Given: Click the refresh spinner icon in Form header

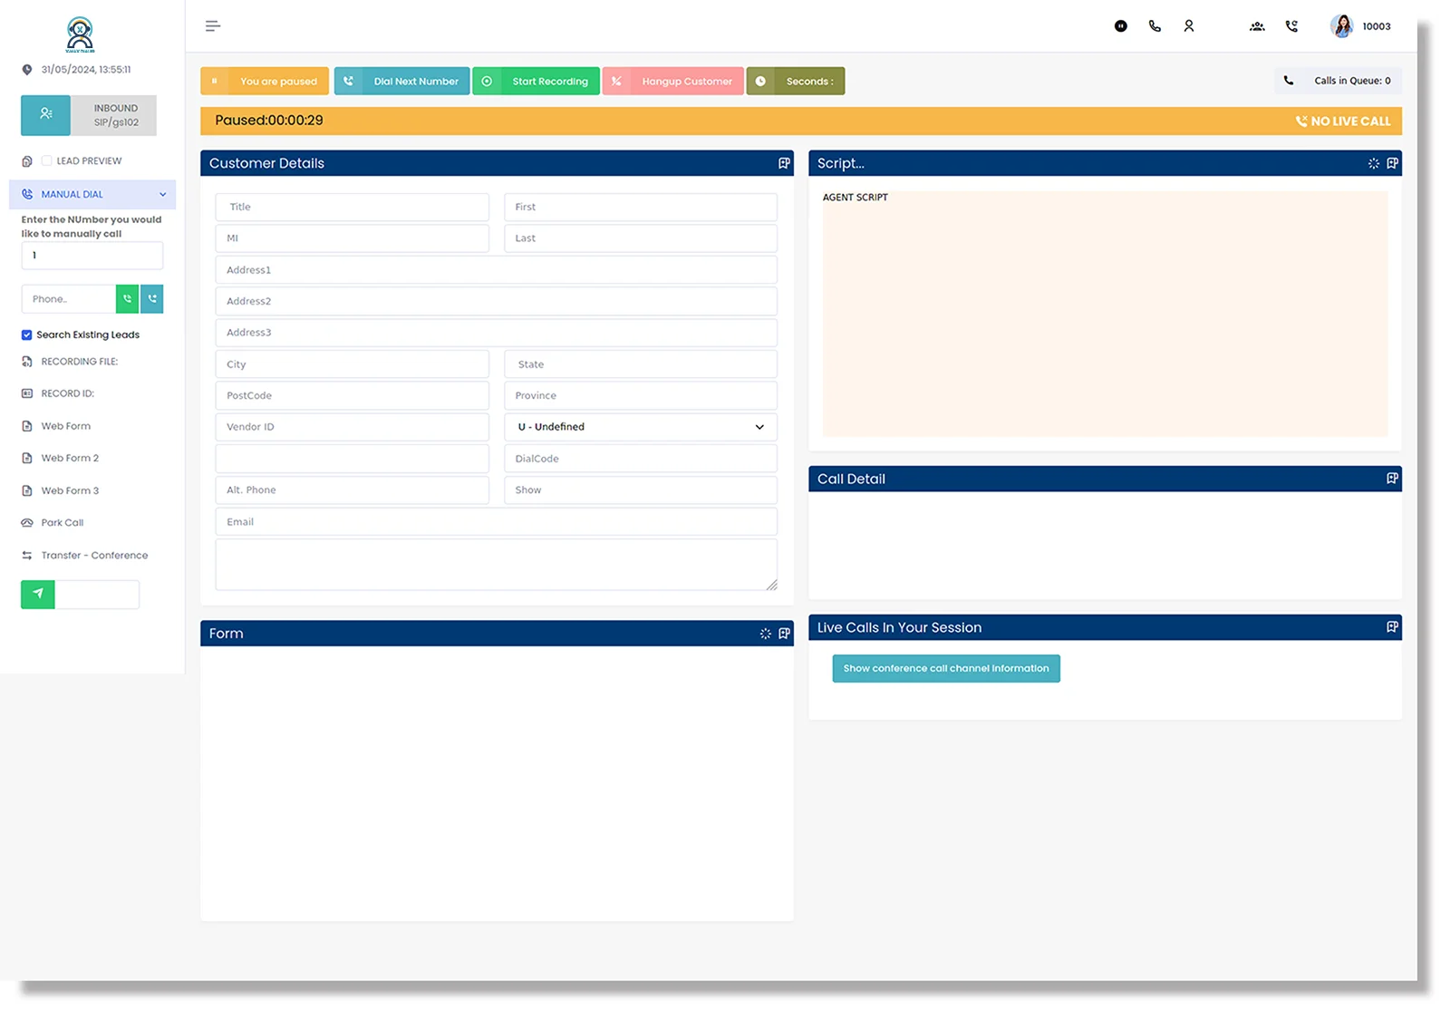Looking at the screenshot, I should coord(766,634).
